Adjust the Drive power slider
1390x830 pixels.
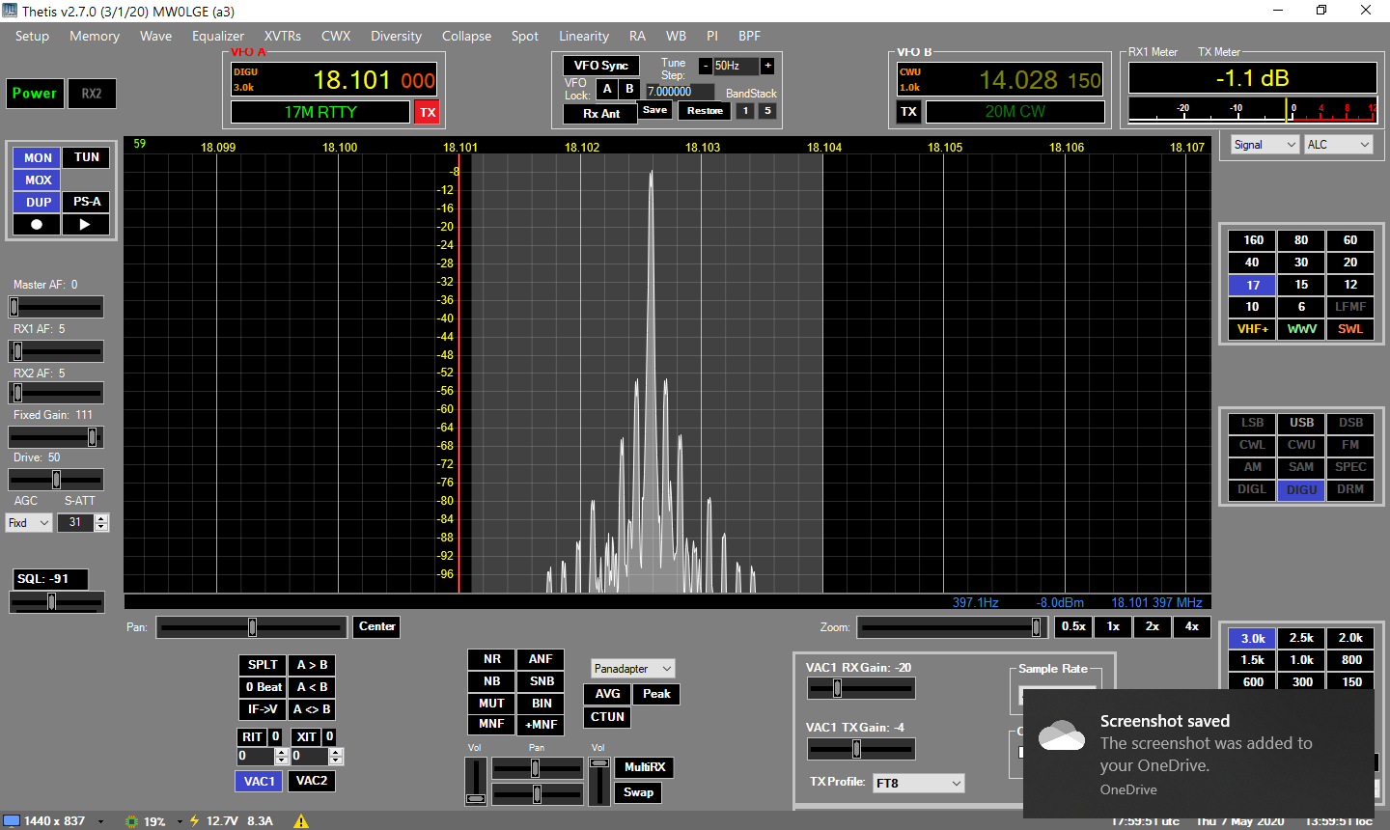(x=56, y=480)
